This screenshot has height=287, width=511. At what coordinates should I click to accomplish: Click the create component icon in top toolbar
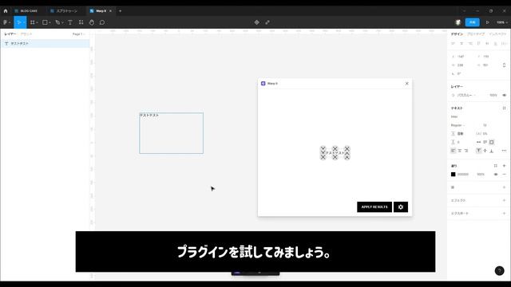pyautogui.click(x=257, y=22)
